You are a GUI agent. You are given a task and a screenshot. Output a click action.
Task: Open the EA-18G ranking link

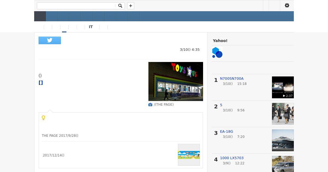227,132
